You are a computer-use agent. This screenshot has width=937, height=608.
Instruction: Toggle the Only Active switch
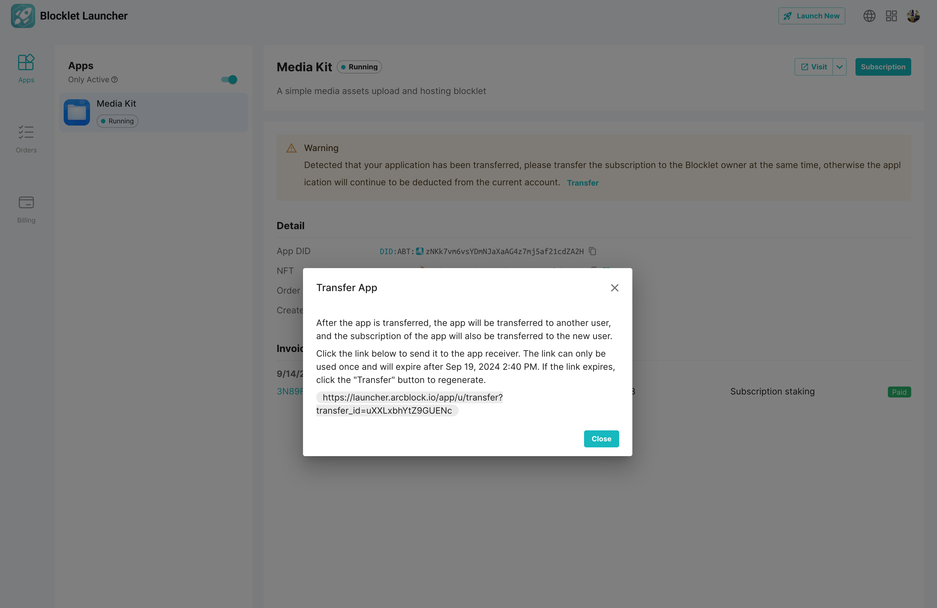click(x=229, y=79)
